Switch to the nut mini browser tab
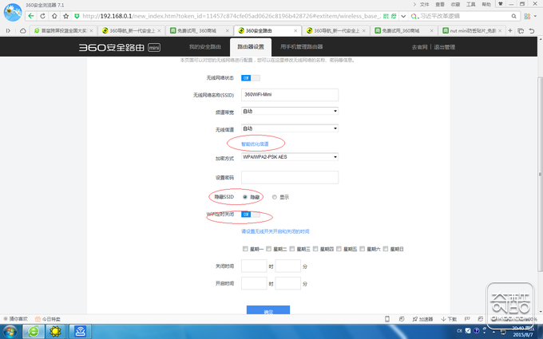 tap(473, 31)
